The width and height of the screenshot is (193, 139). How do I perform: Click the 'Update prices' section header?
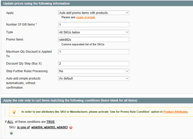click(x=37, y=3)
